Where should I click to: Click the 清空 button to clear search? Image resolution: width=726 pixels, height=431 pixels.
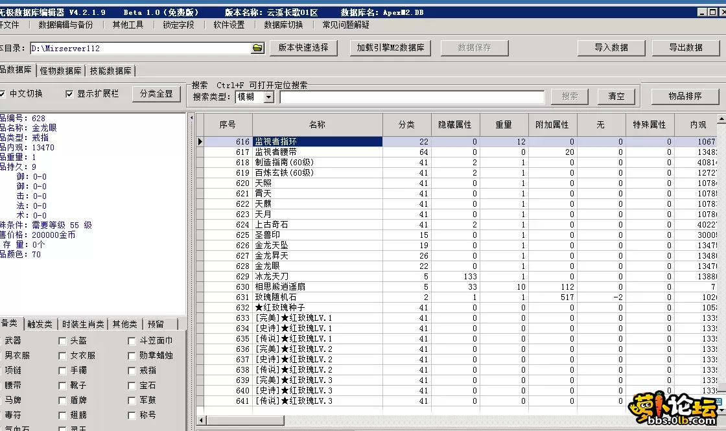pos(615,96)
